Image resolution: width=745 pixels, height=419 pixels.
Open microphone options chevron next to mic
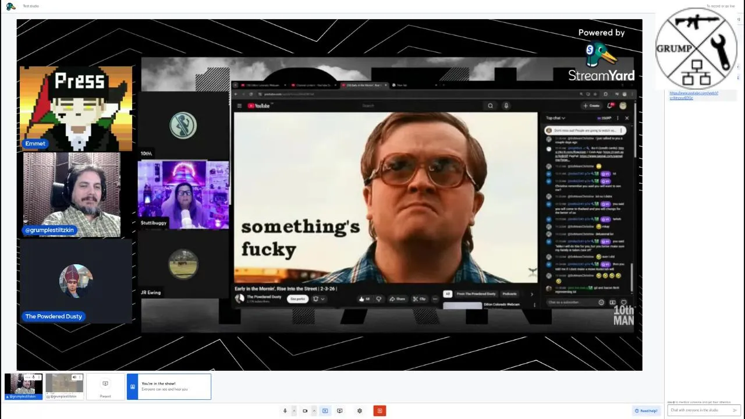(x=294, y=411)
